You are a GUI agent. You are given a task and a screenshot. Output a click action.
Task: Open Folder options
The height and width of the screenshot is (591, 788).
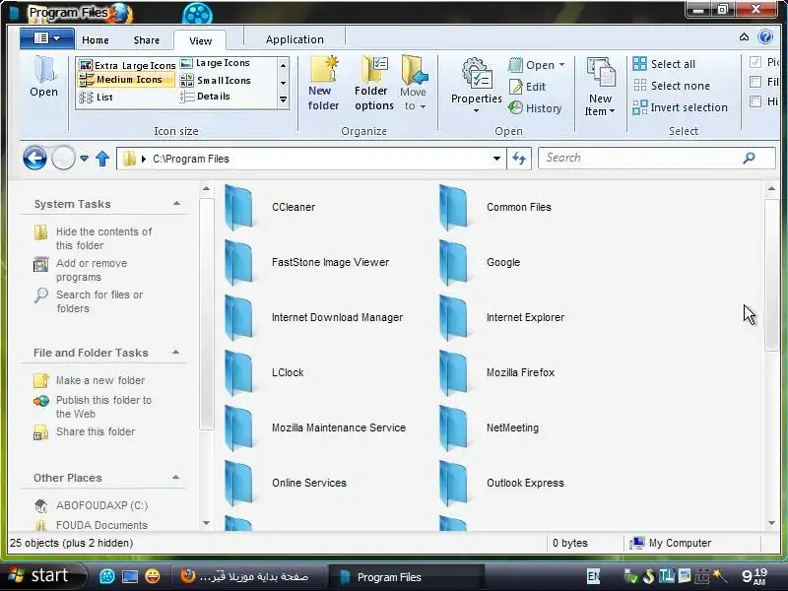(x=374, y=84)
